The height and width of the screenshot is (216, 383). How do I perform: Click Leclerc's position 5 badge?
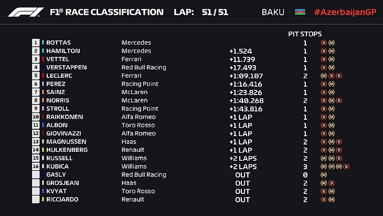36,76
